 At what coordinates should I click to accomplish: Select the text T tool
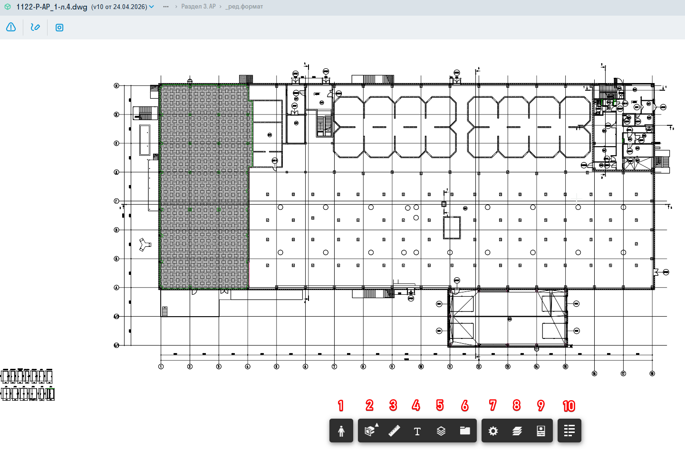click(417, 431)
